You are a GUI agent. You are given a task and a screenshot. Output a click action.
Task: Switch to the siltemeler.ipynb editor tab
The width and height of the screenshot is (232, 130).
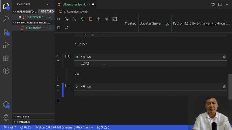point(76,4)
